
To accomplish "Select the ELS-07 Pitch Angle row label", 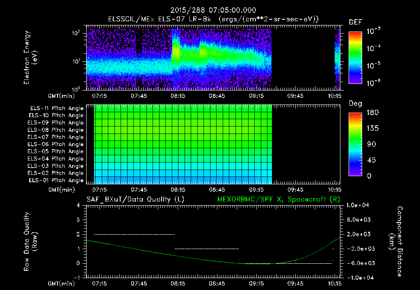I will point(55,137).
